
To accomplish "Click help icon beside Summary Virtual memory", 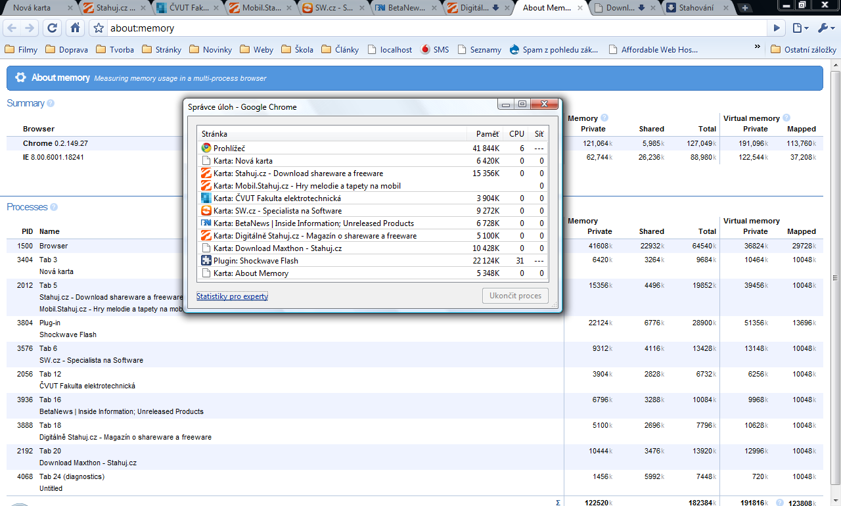I will (x=786, y=118).
